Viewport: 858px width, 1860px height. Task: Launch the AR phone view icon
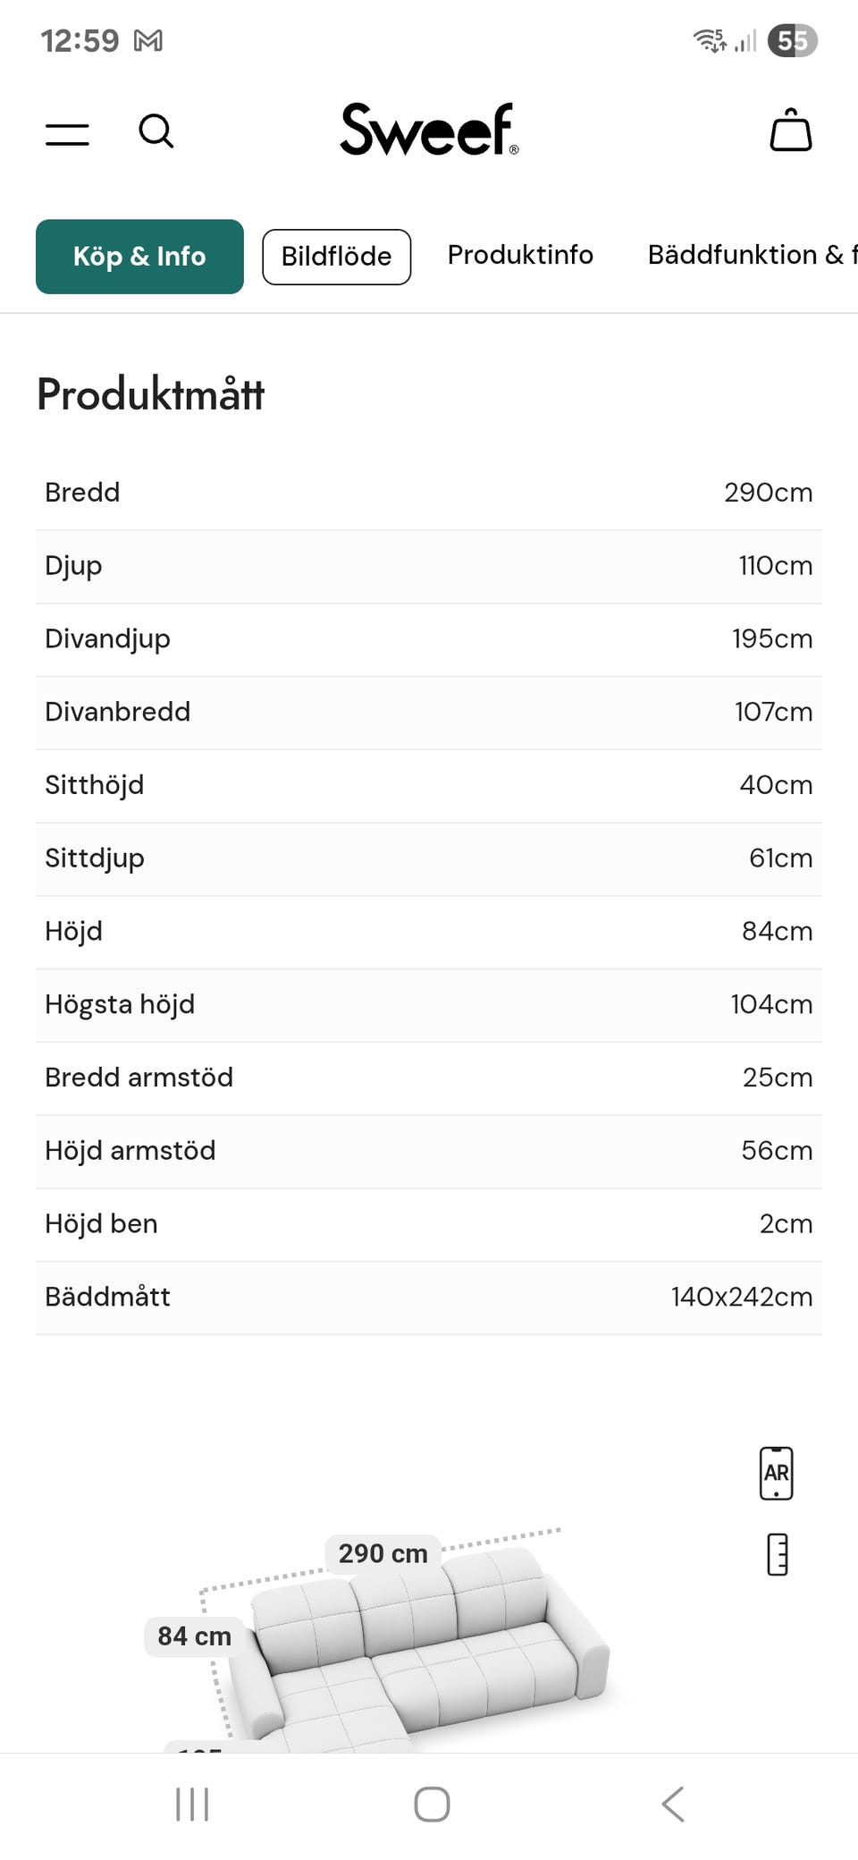tap(776, 1473)
